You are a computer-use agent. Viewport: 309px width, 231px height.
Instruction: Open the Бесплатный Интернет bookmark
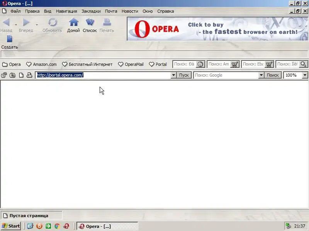[87, 64]
